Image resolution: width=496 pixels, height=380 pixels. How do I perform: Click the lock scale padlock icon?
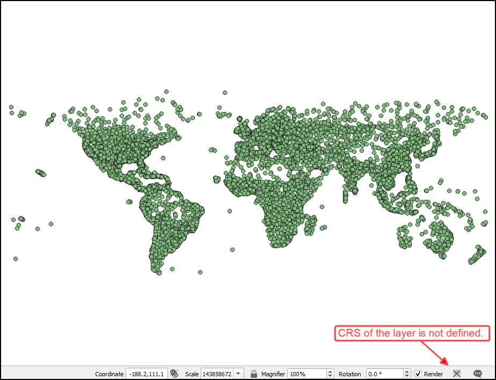(254, 374)
